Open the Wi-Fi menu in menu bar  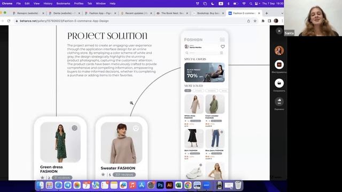pyautogui.click(x=244, y=4)
